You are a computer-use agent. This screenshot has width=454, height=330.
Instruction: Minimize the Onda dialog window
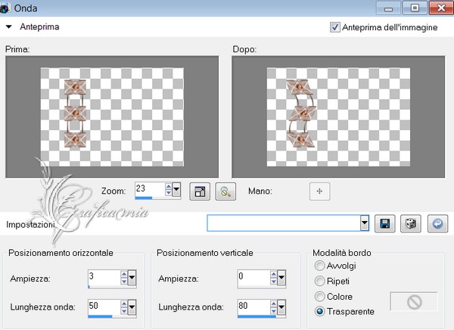(388, 8)
